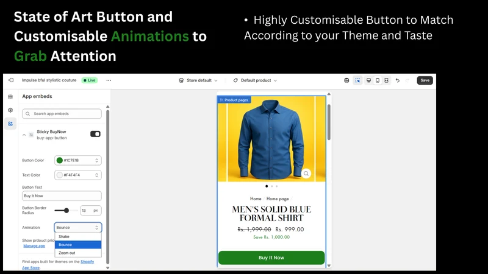Click the Save button
Viewport: 488px width, 274px height.
click(425, 80)
